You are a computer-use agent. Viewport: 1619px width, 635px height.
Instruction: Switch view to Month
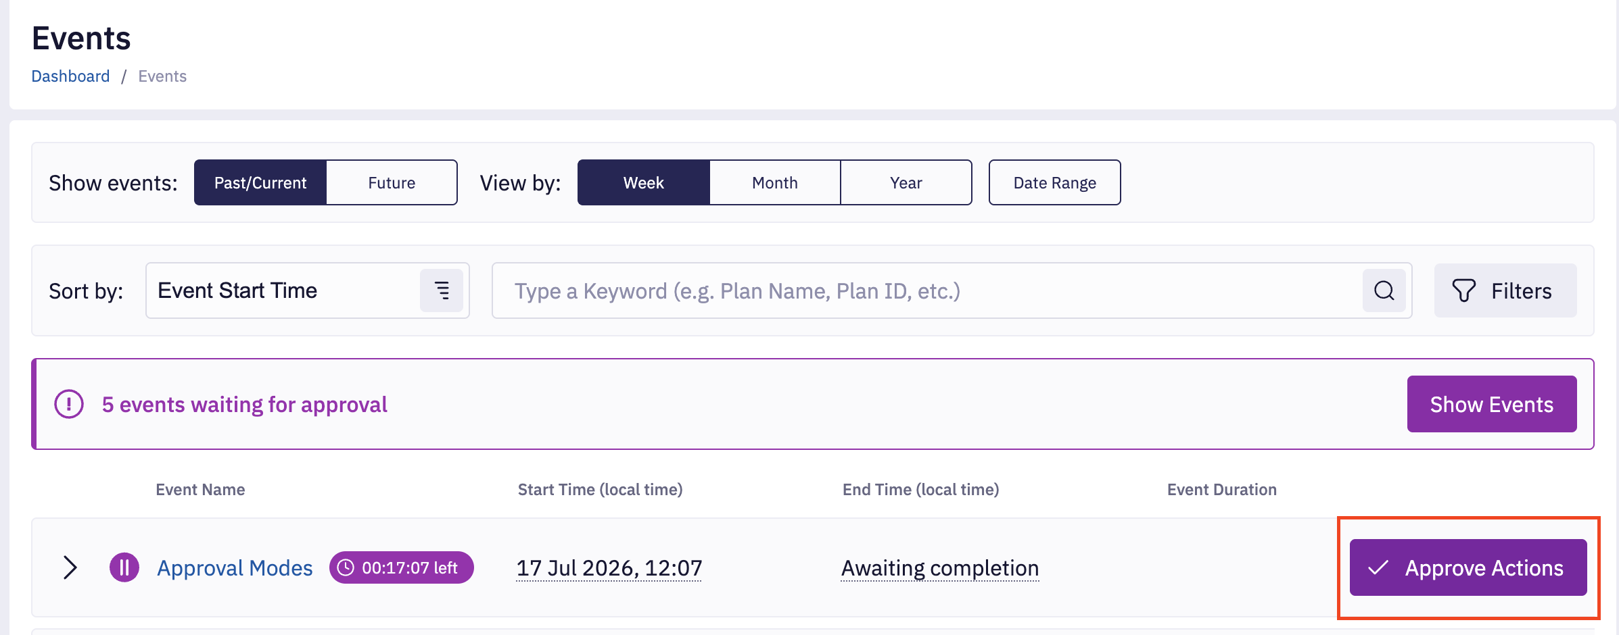775,182
